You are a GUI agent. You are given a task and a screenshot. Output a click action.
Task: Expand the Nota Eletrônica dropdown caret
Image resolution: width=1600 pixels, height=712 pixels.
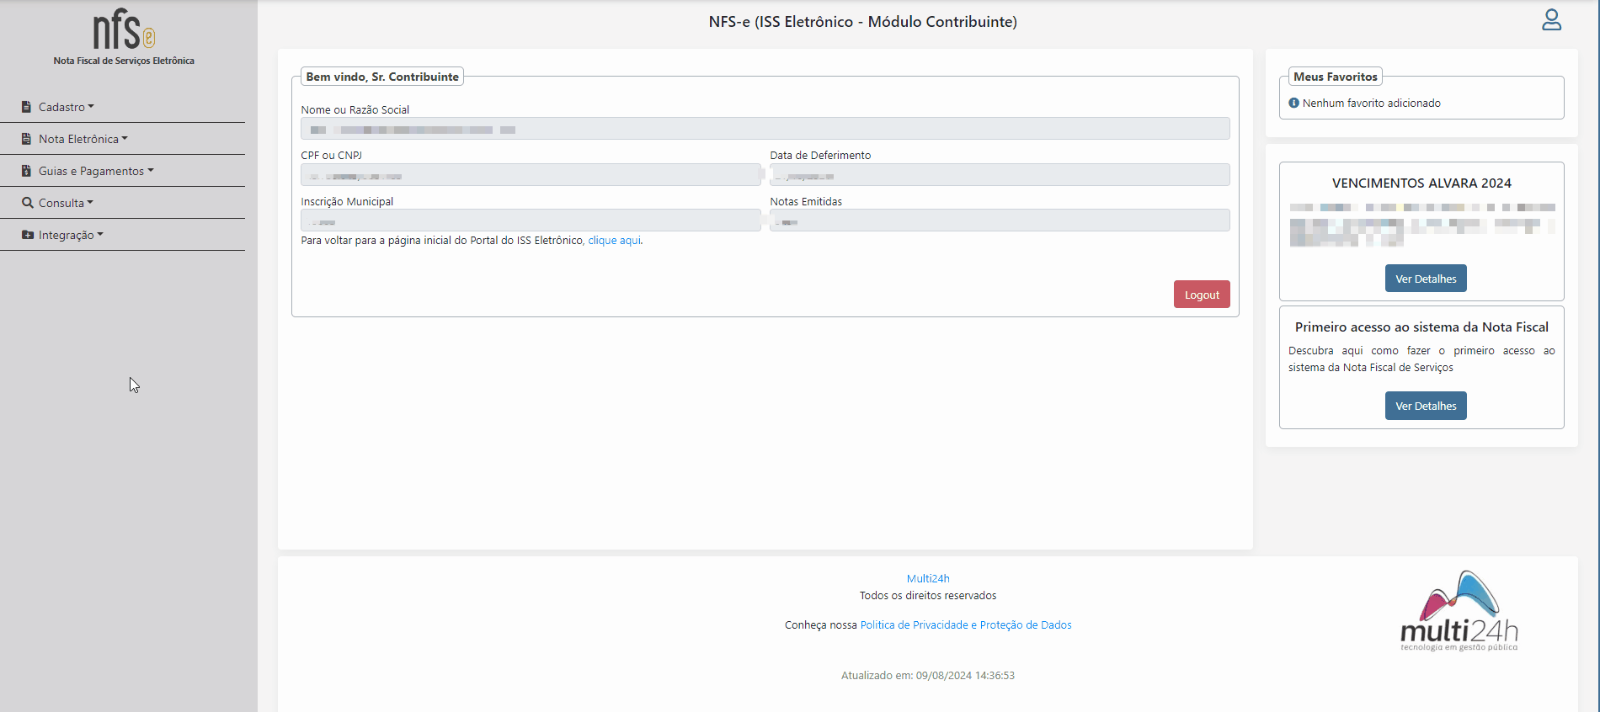coord(125,138)
